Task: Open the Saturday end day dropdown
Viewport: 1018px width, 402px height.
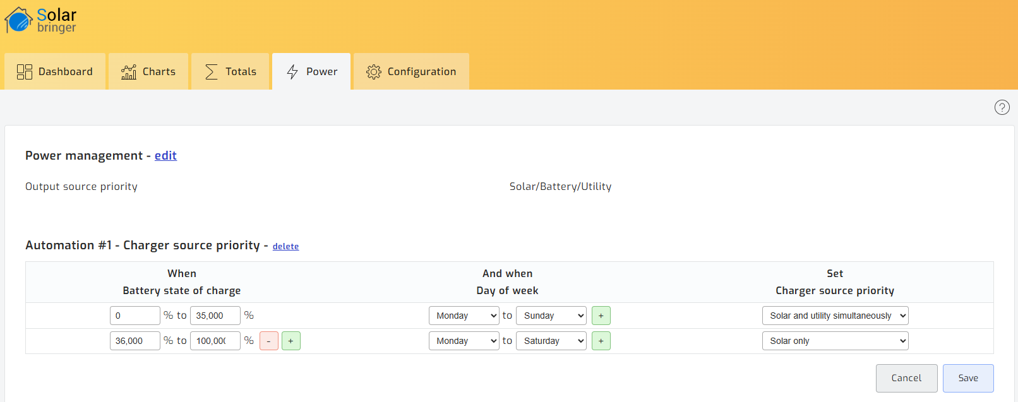Action: coord(551,341)
